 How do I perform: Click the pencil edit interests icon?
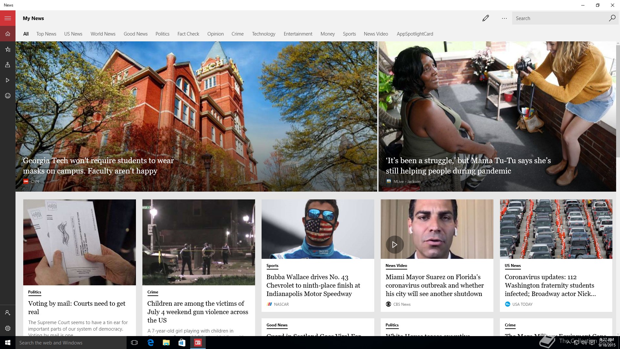pos(486,18)
